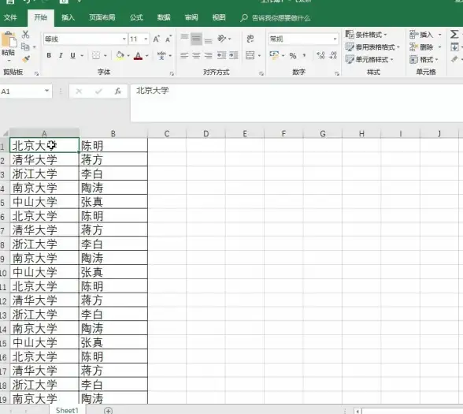Toggle underline formatting
This screenshot has height=414, width=463.
pos(72,55)
